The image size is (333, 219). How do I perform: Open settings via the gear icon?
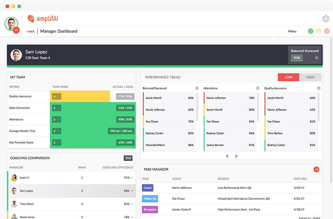coord(325,19)
